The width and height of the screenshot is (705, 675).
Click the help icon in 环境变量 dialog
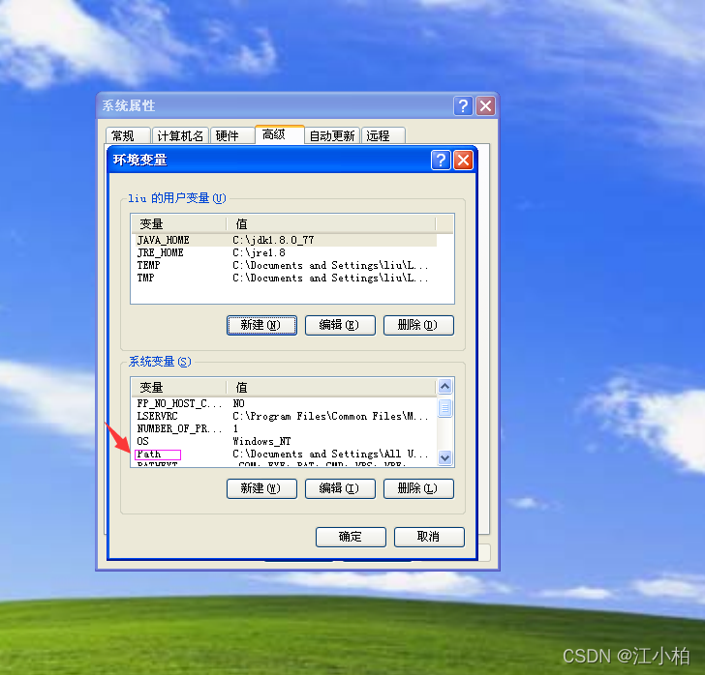(441, 160)
